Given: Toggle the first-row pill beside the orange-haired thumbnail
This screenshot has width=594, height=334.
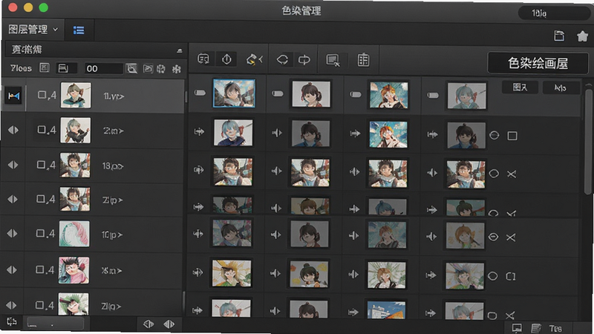Looking at the screenshot, I should tap(355, 94).
